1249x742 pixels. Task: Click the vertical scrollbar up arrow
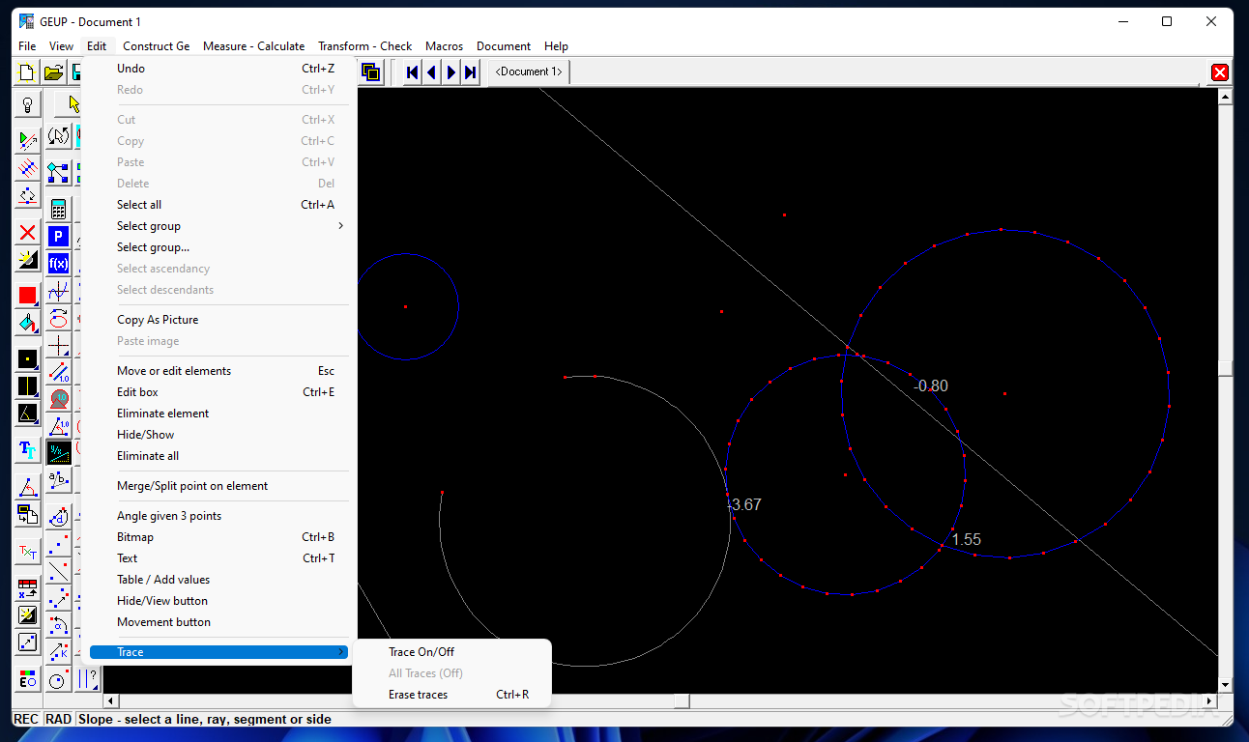click(x=1225, y=97)
